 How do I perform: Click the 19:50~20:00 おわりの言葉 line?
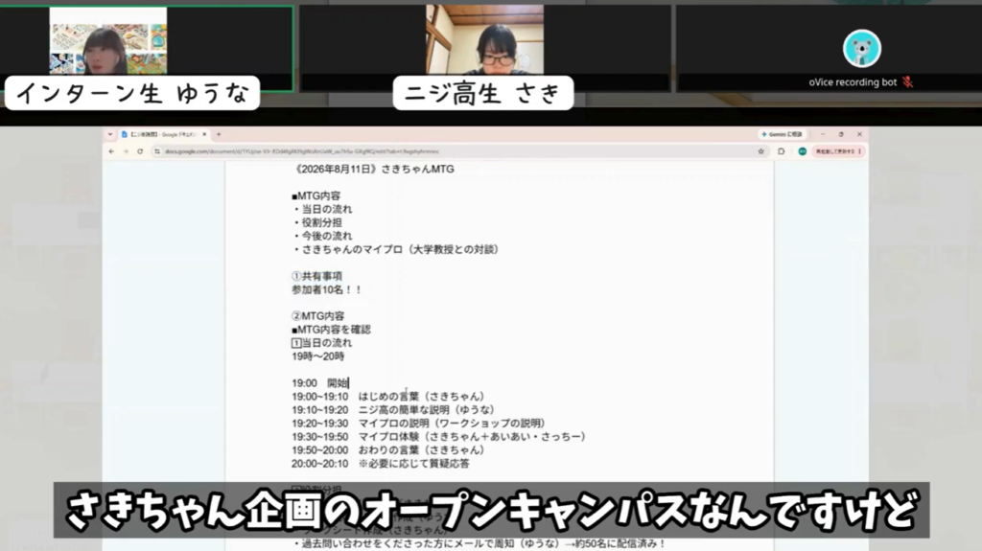388,450
